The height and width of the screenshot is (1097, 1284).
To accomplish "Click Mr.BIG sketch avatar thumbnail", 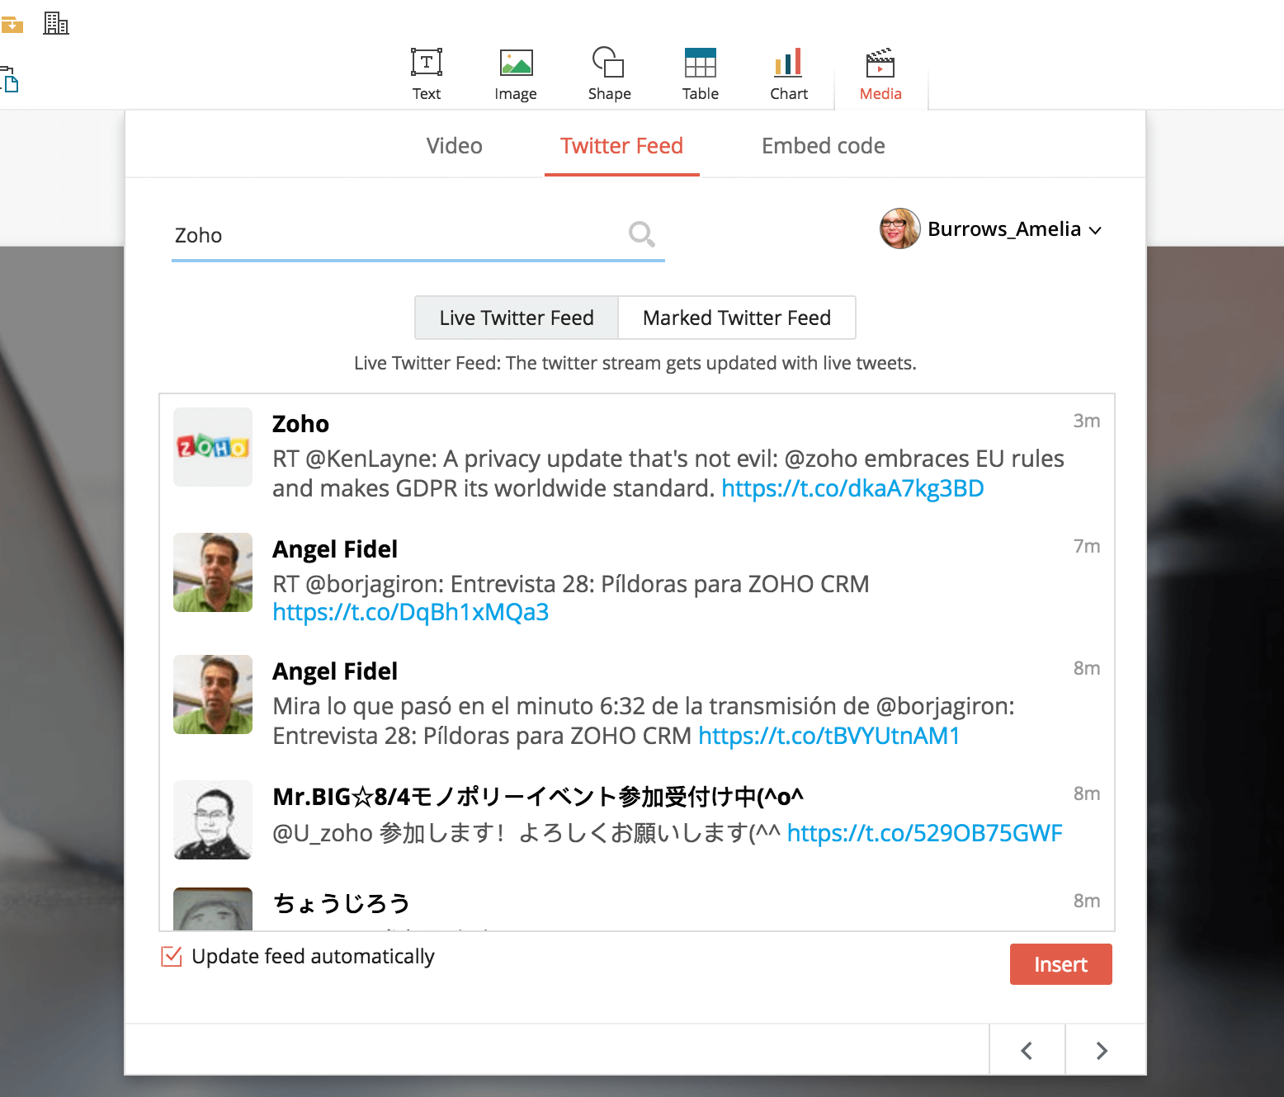I will click(x=213, y=820).
